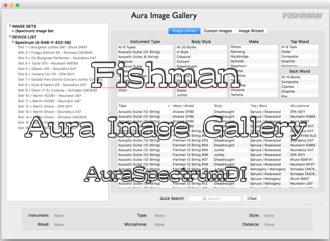Select Slot 1 Bourgeois Jumbo OM
330x241 pixels.
point(53,47)
